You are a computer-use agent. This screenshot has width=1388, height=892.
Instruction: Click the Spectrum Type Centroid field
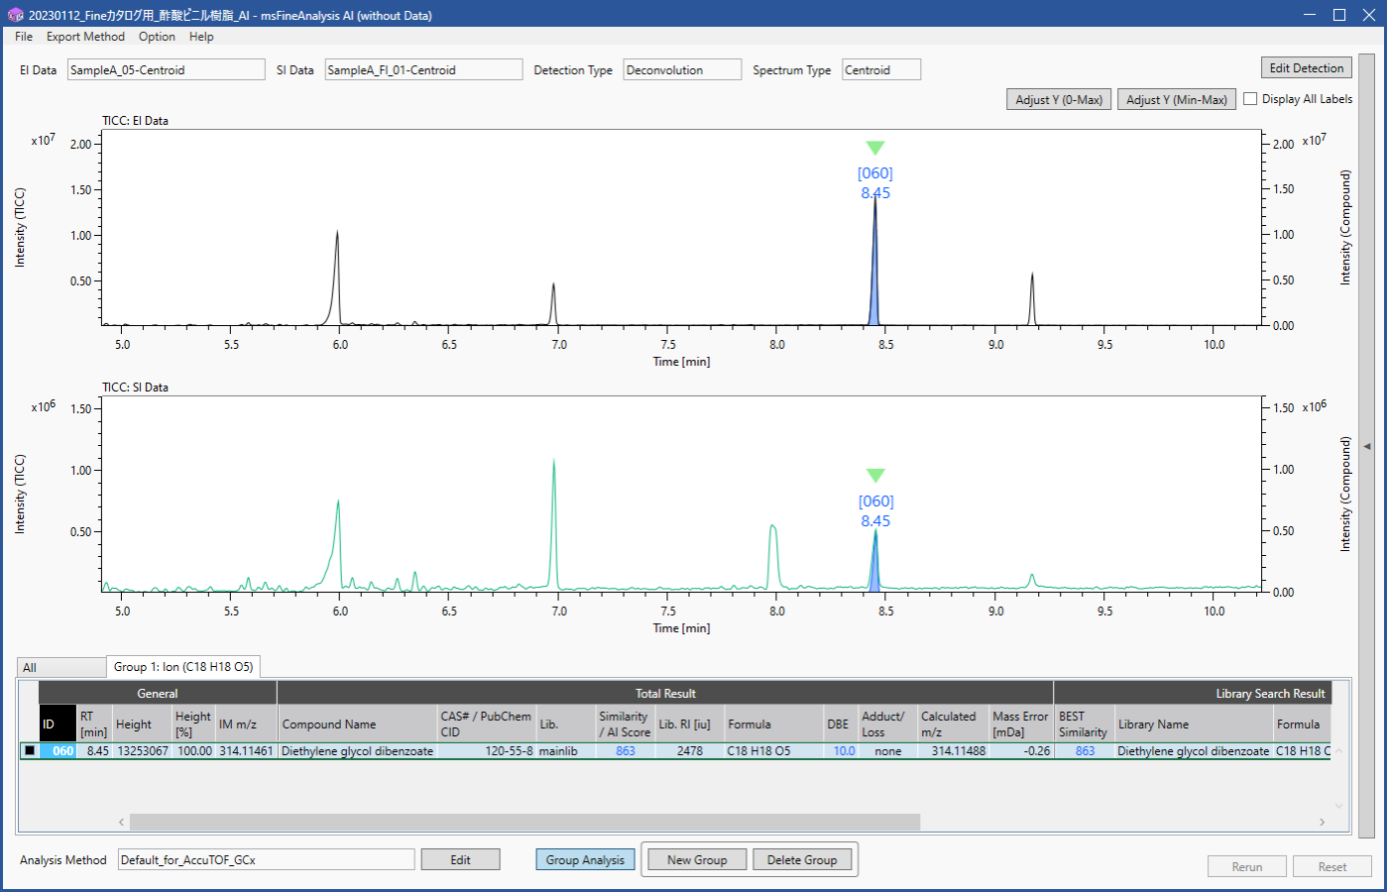[x=881, y=69]
